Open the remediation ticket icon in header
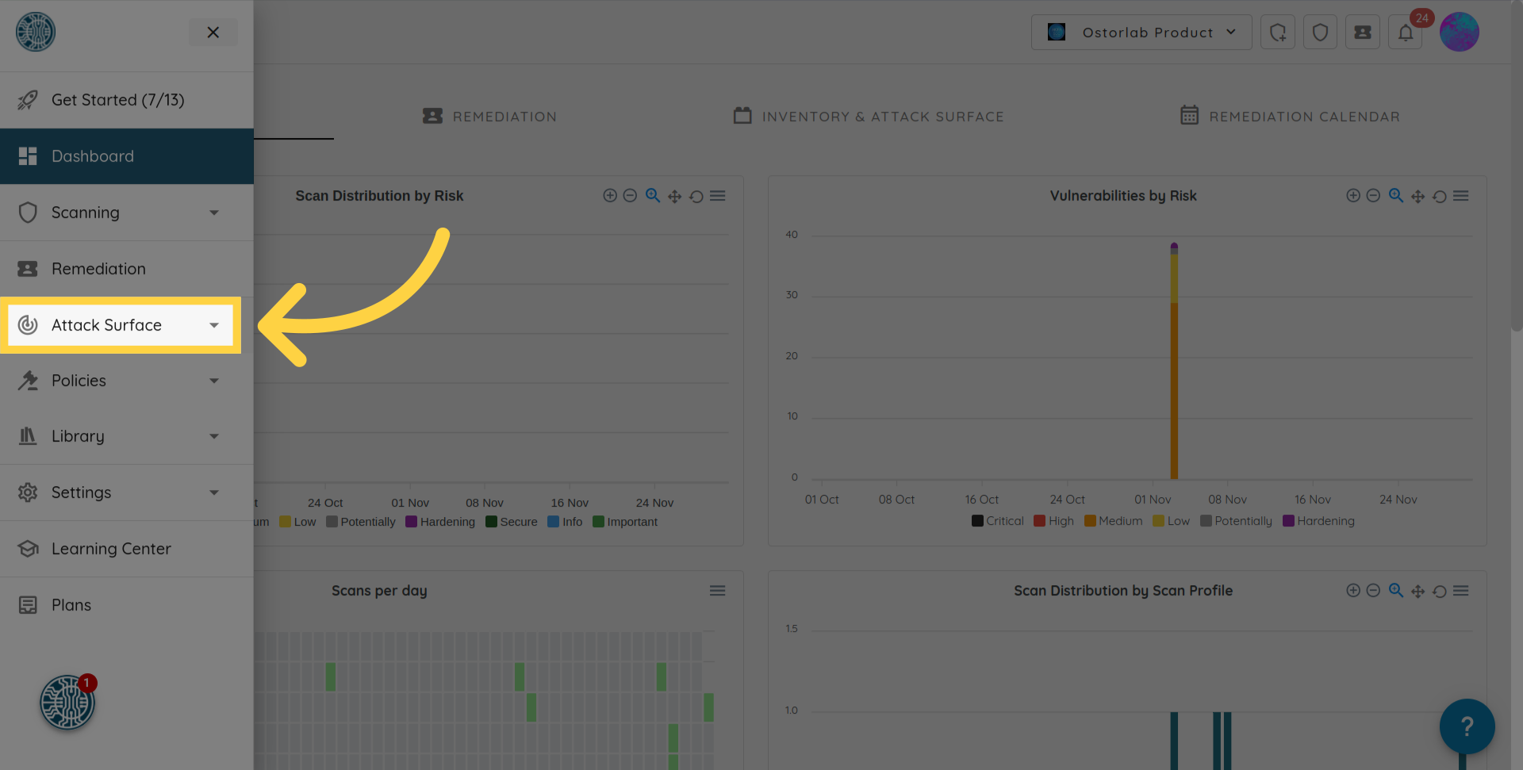The height and width of the screenshot is (770, 1523). [1362, 33]
